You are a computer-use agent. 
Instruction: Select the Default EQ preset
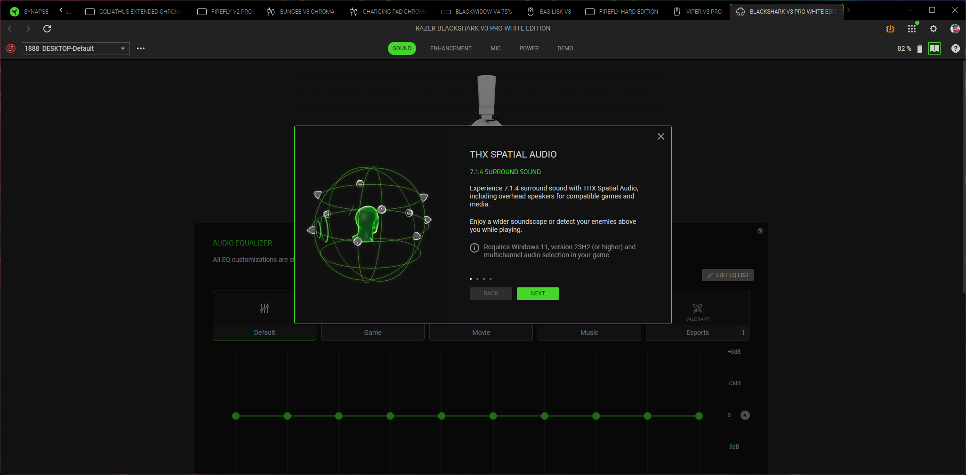pos(265,316)
